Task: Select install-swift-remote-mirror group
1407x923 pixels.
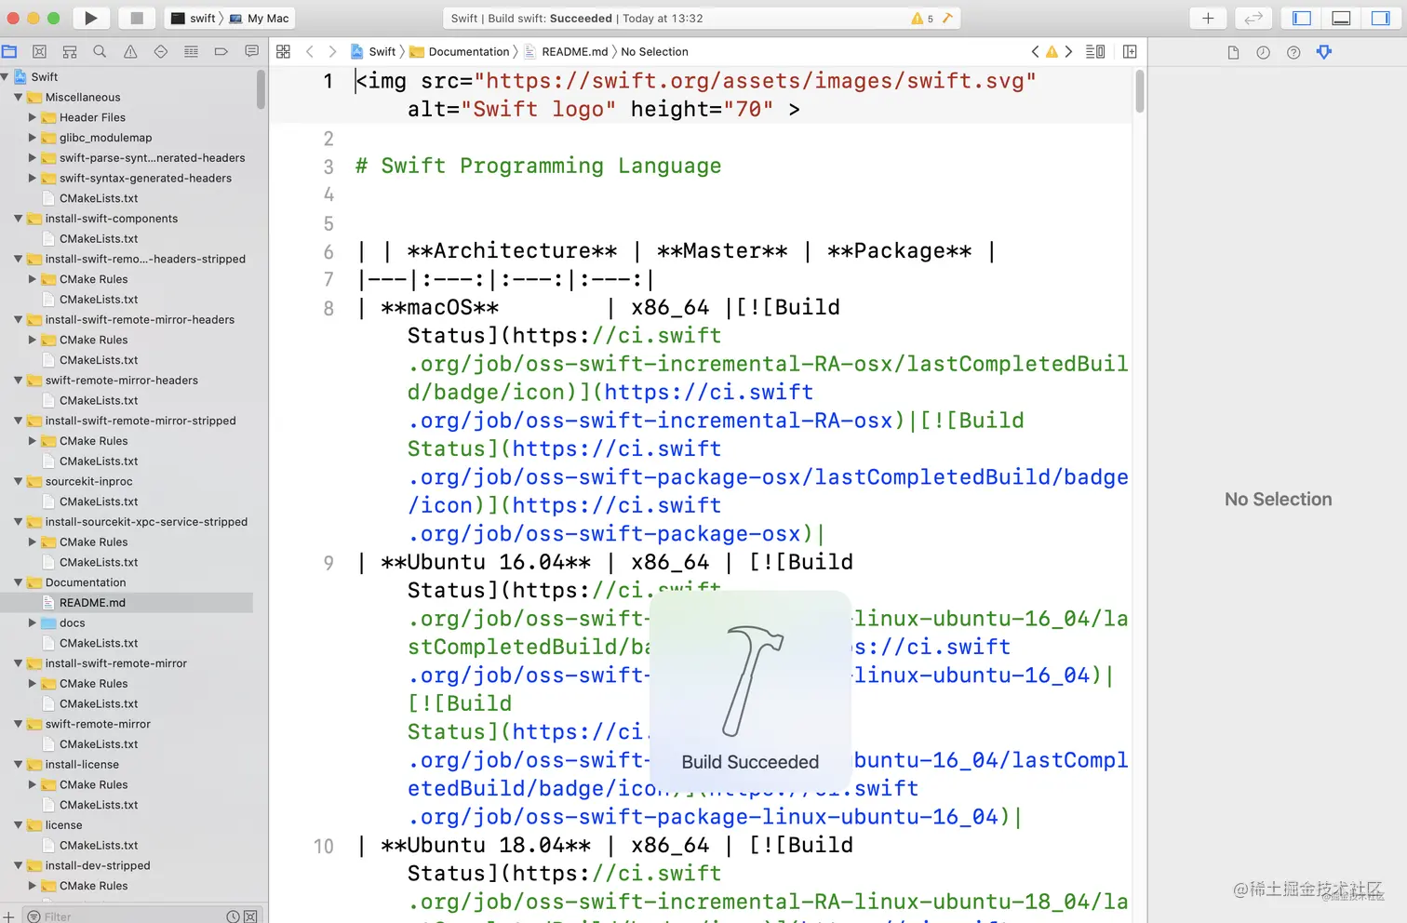Action: pos(115,663)
